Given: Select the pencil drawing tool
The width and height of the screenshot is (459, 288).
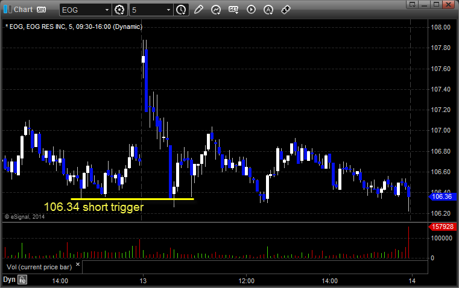Looking at the screenshot, I should (x=198, y=10).
